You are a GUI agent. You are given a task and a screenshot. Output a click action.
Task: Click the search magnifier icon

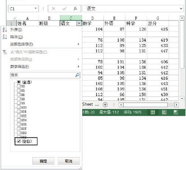click(x=77, y=75)
